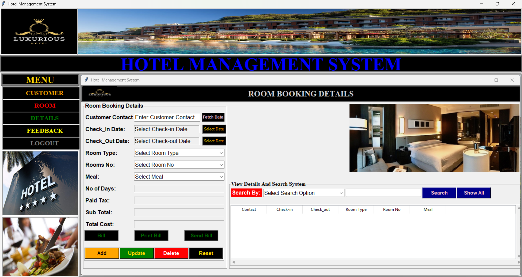Click the Show All button

[474, 193]
